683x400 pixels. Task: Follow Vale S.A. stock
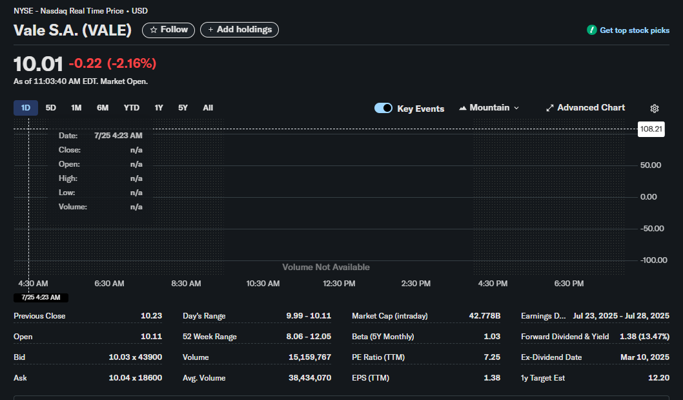168,30
